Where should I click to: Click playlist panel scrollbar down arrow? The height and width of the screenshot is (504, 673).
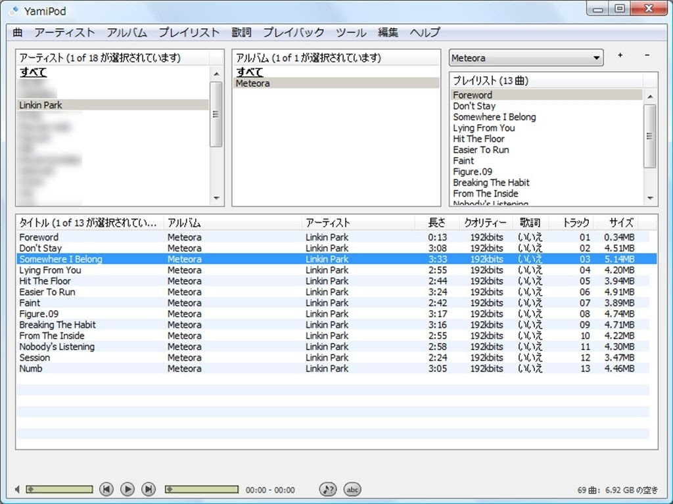[650, 198]
